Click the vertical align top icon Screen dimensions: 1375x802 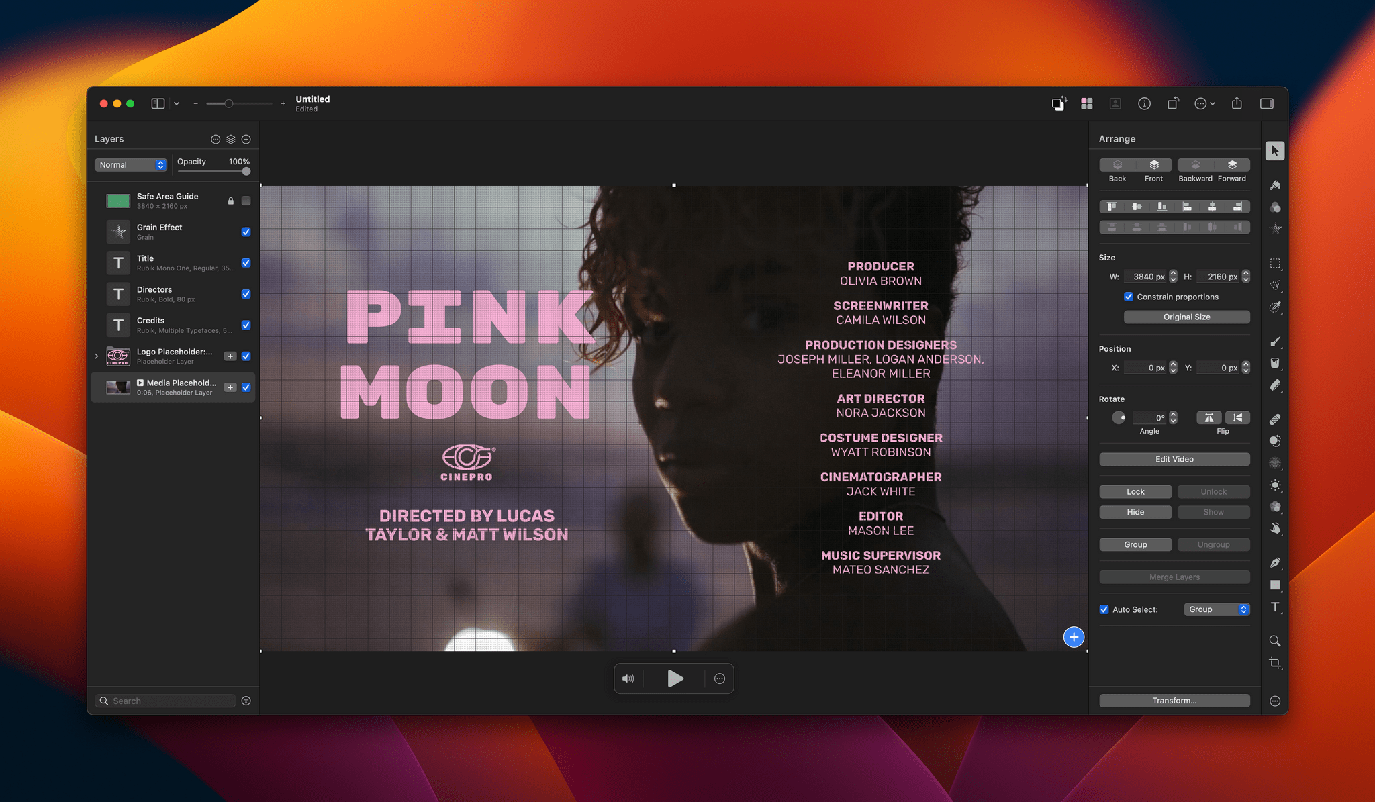click(1110, 207)
